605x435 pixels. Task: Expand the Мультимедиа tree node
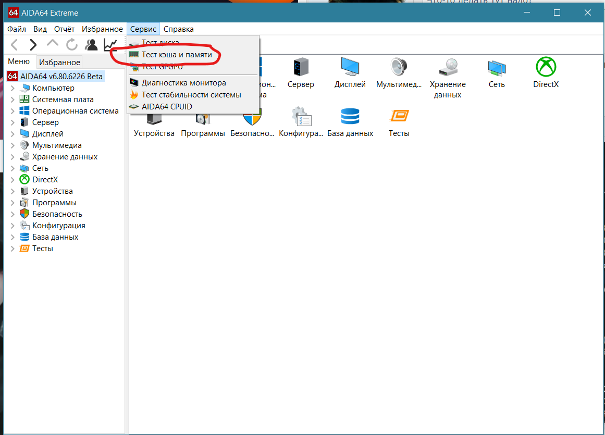[x=13, y=145]
